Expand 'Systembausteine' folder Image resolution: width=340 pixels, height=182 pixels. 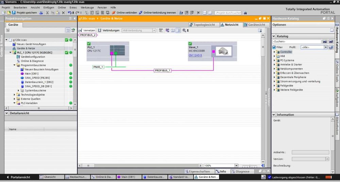tap(18, 90)
